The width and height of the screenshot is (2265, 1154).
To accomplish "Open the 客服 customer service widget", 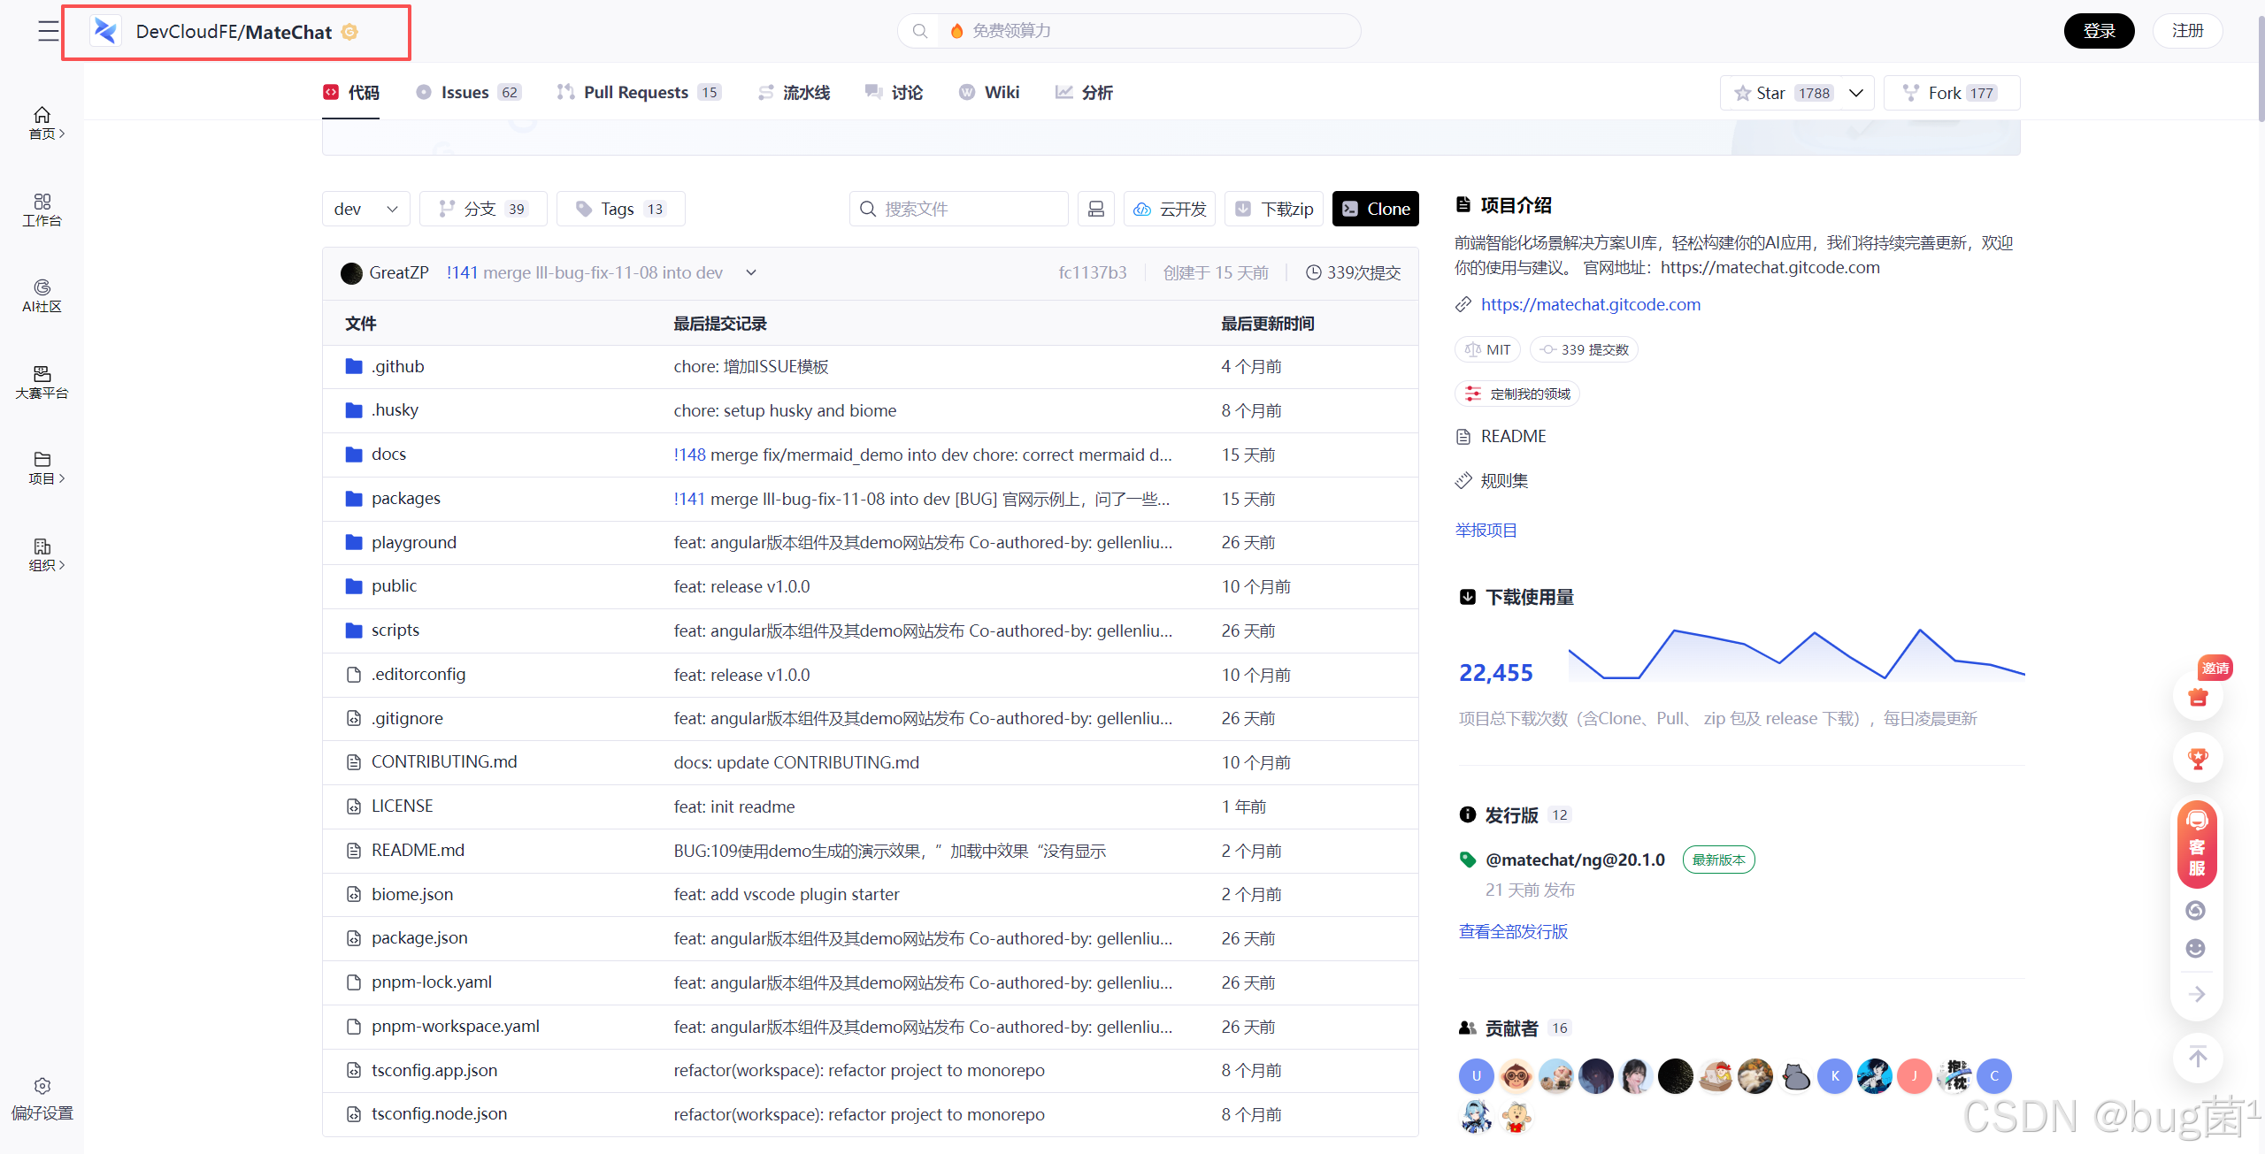I will [2197, 844].
